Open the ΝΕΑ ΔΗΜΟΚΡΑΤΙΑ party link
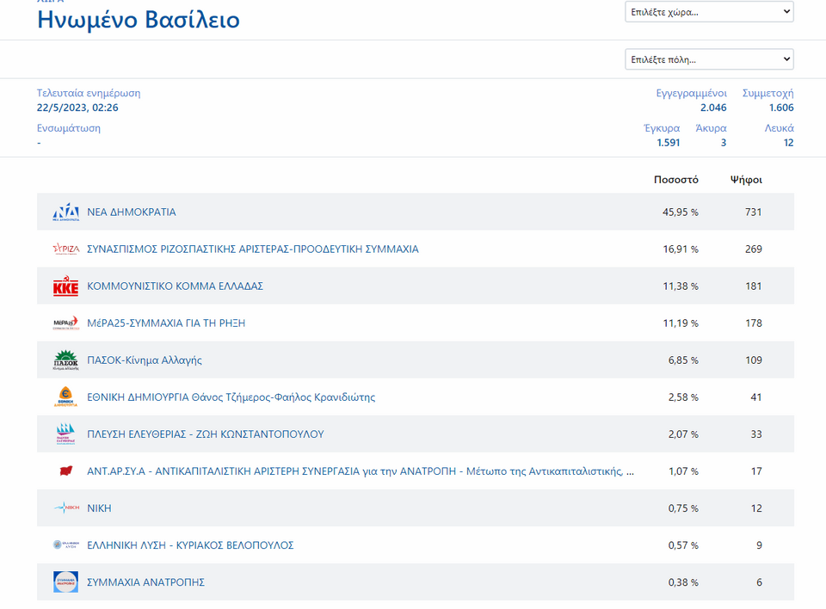This screenshot has width=826, height=609. [x=132, y=212]
